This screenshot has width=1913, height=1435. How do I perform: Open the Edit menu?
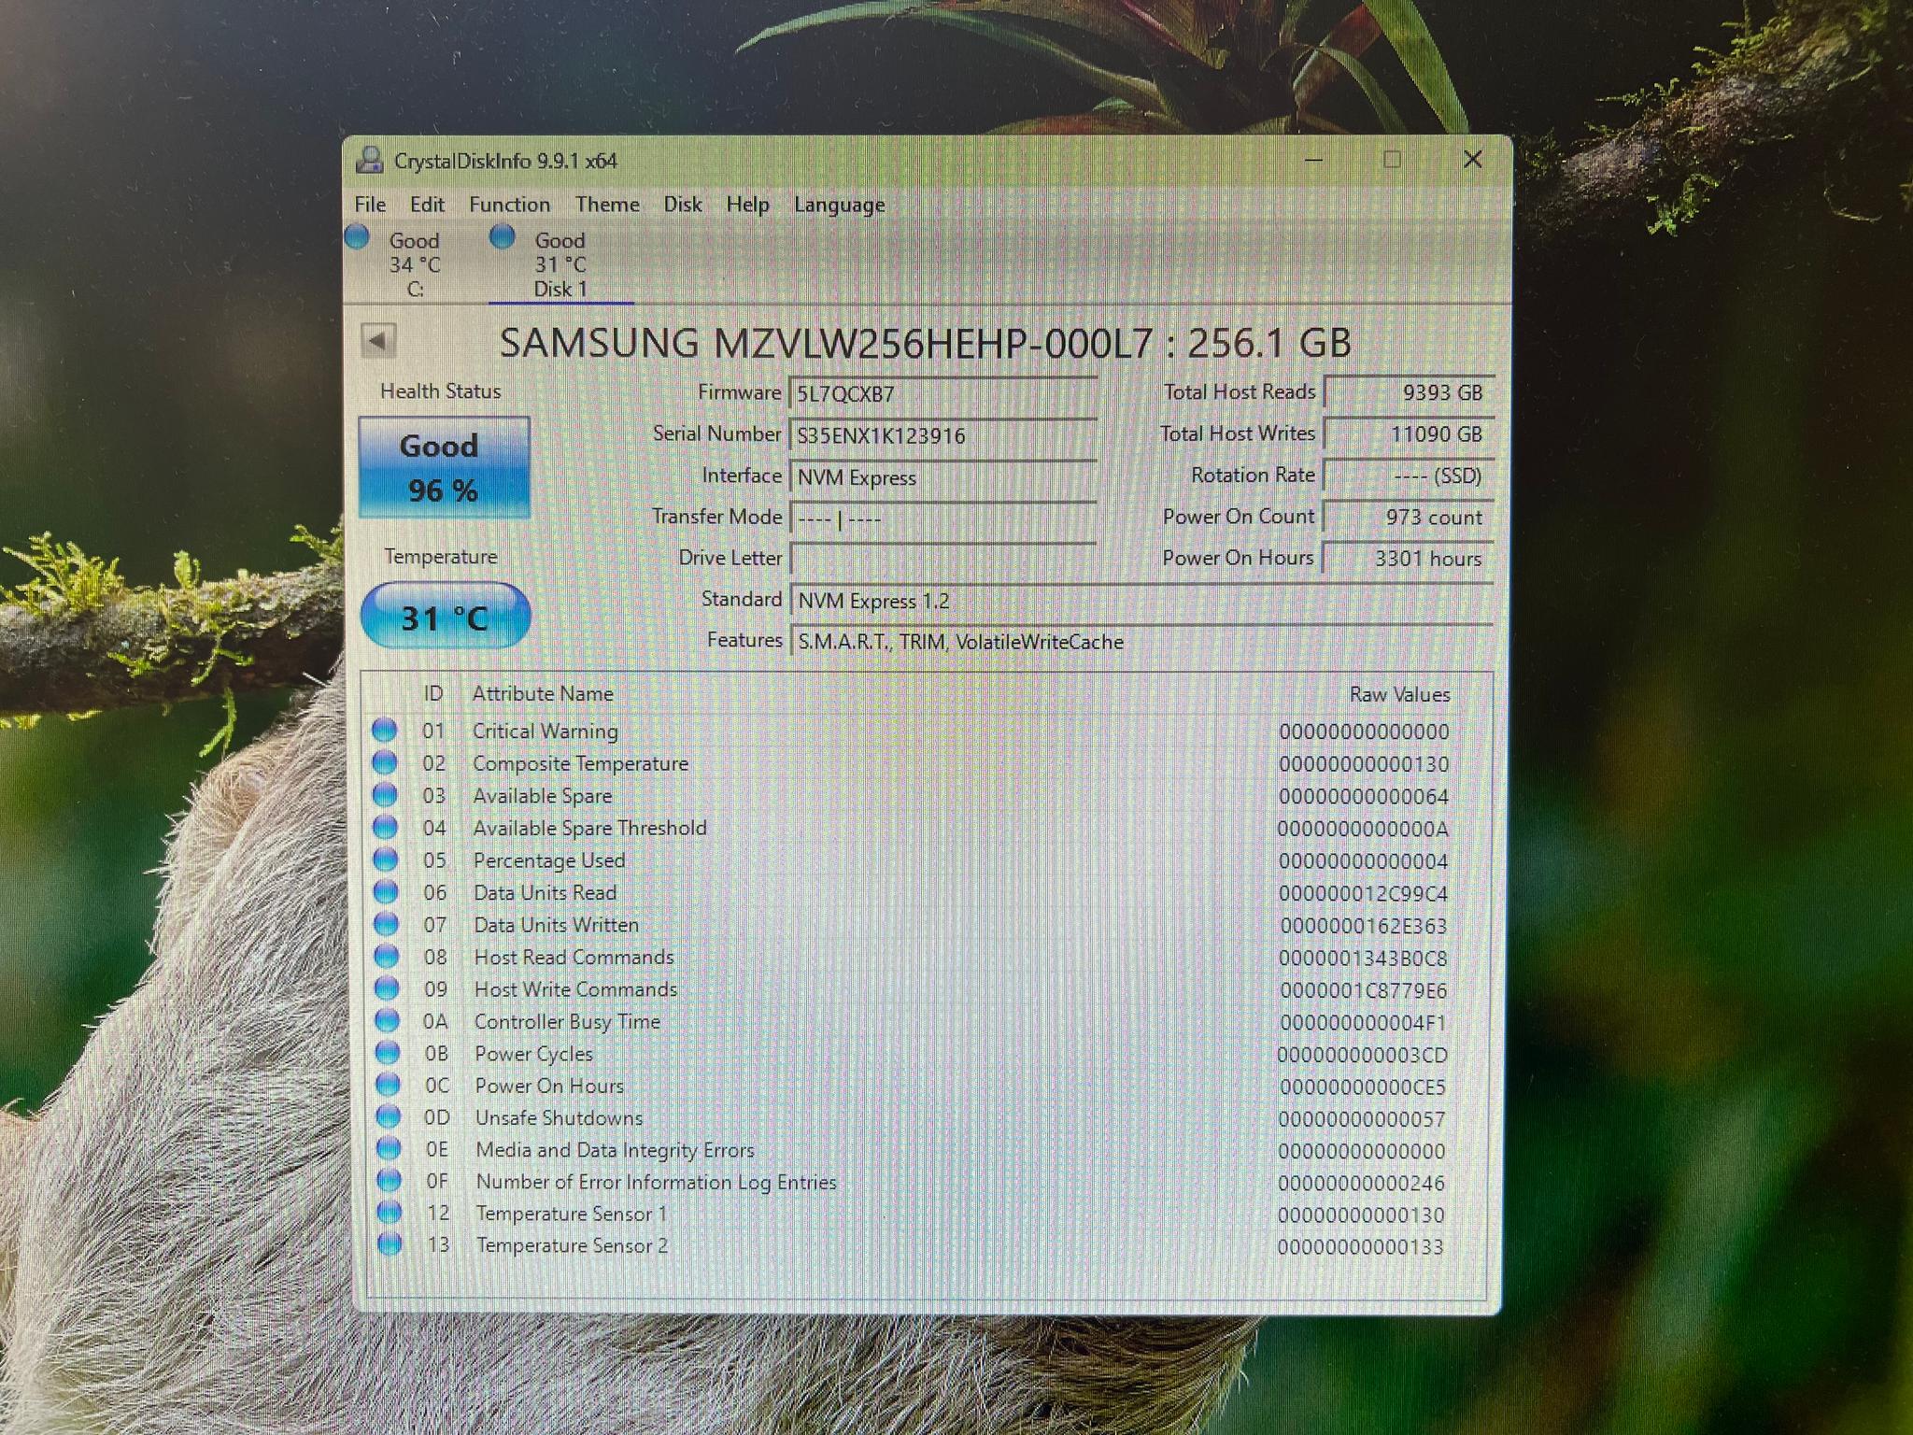(427, 204)
